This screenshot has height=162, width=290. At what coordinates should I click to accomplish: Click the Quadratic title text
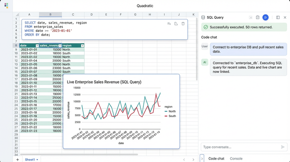(145, 6)
